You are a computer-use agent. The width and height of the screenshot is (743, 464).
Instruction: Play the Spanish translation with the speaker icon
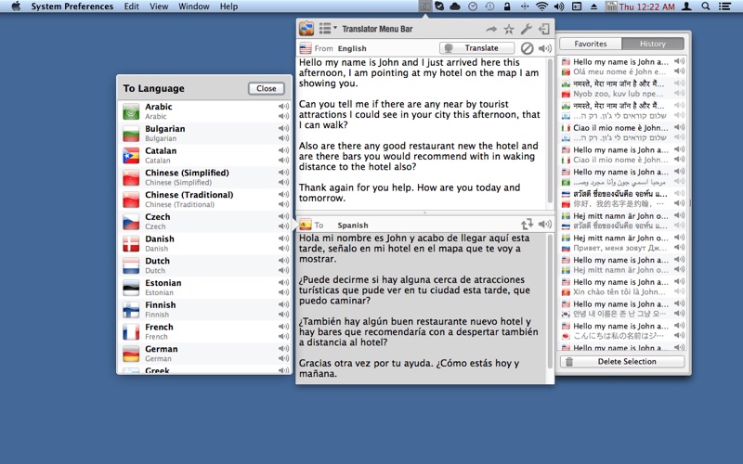click(x=545, y=224)
